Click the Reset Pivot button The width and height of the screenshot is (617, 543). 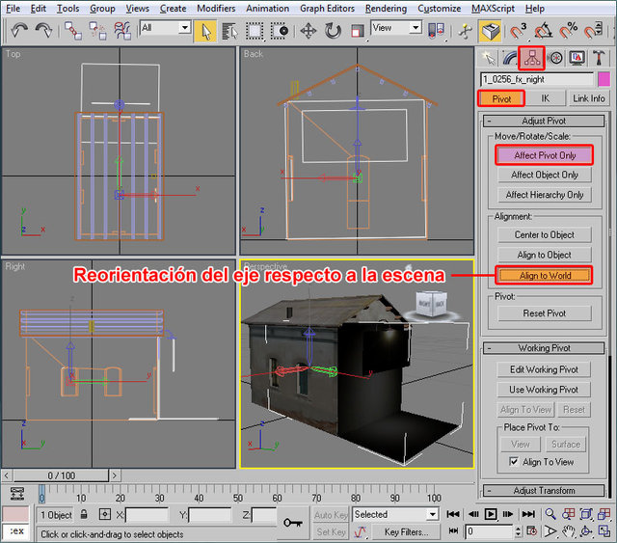tap(545, 313)
